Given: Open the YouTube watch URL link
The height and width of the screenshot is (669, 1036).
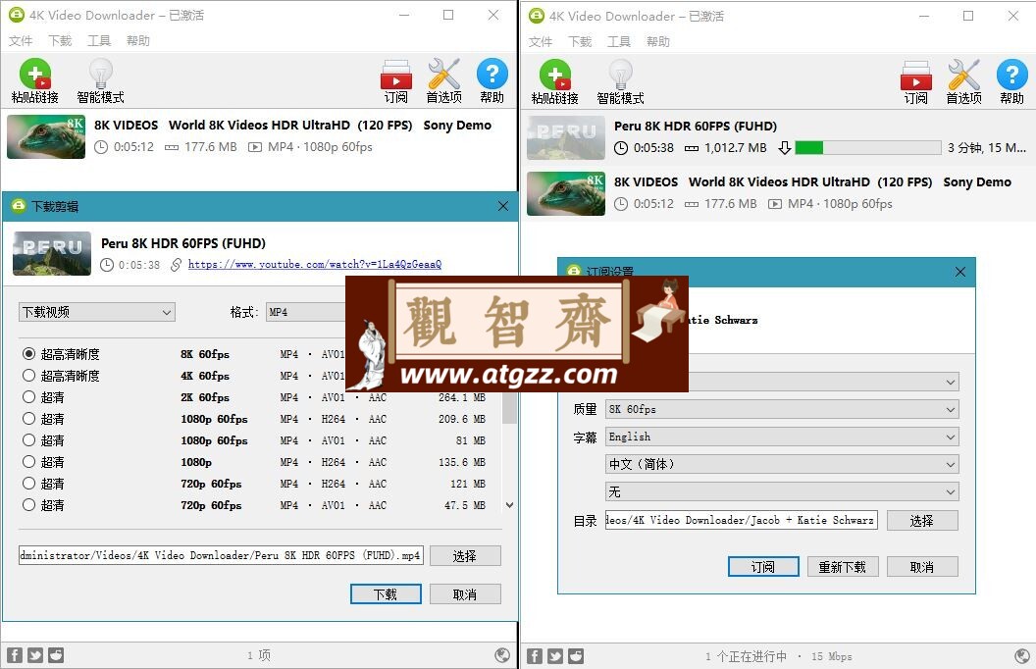Looking at the screenshot, I should 315,264.
